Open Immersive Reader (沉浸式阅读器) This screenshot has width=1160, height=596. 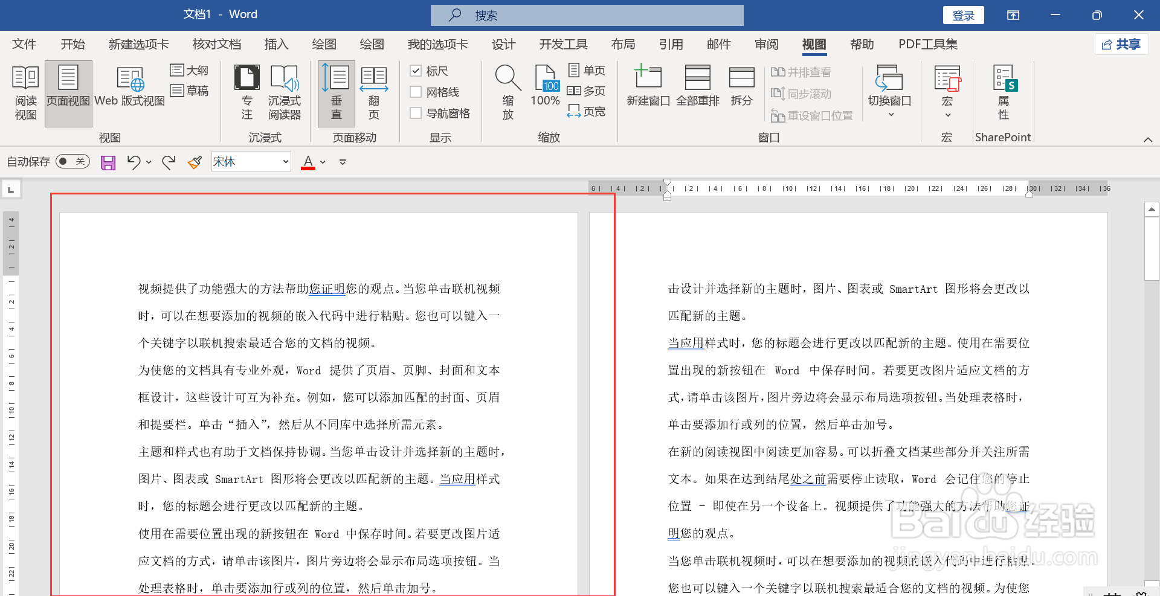pos(284,93)
